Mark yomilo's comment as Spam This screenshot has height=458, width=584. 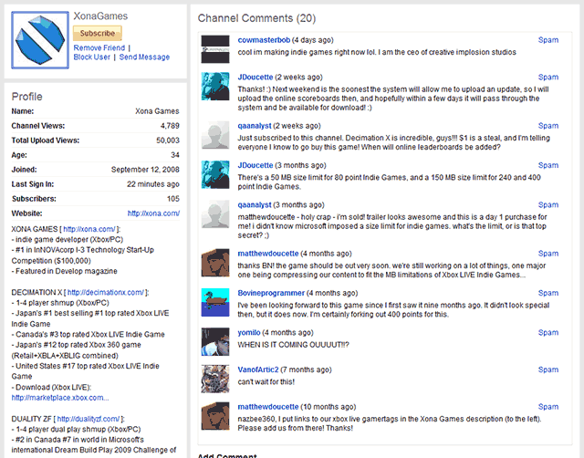(548, 332)
